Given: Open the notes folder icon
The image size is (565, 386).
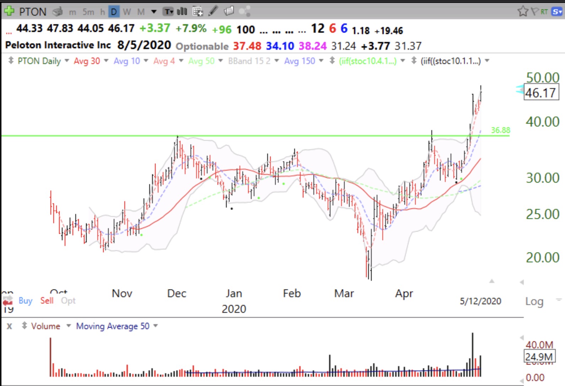Looking at the screenshot, I should pos(229,11).
